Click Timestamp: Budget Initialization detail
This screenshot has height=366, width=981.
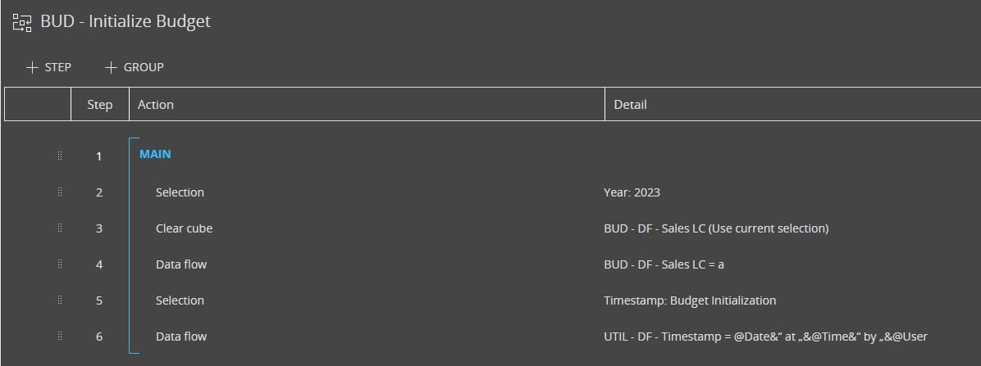click(689, 300)
